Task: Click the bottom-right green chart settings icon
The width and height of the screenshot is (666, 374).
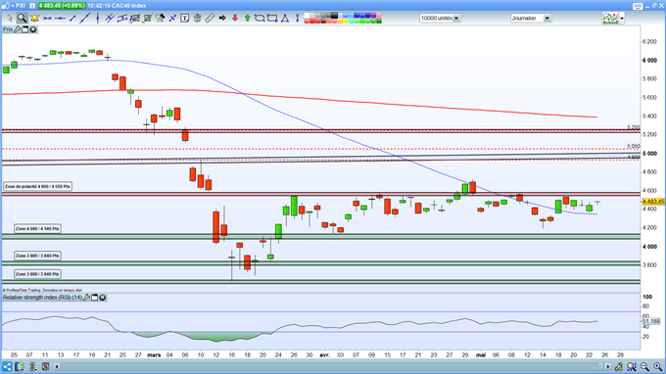Action: pos(618,366)
